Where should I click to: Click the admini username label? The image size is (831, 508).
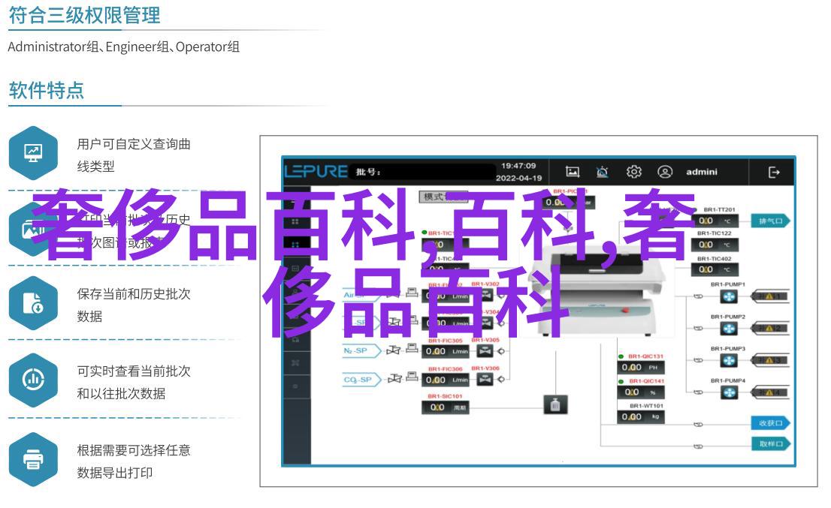click(x=702, y=172)
